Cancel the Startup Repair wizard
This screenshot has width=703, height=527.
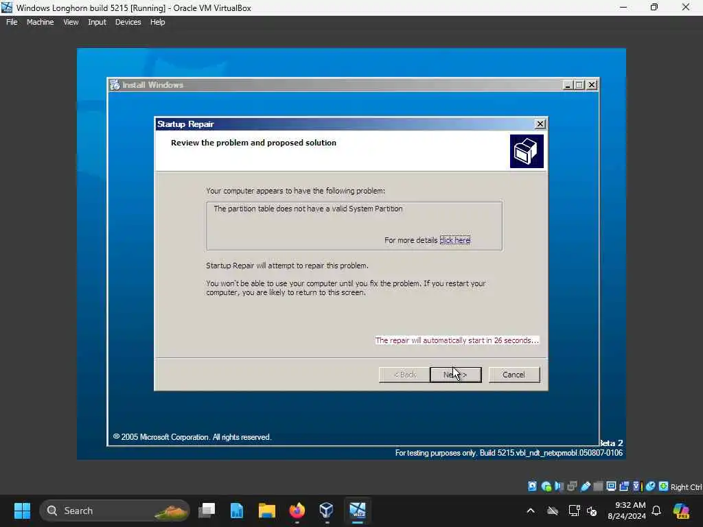pos(514,375)
